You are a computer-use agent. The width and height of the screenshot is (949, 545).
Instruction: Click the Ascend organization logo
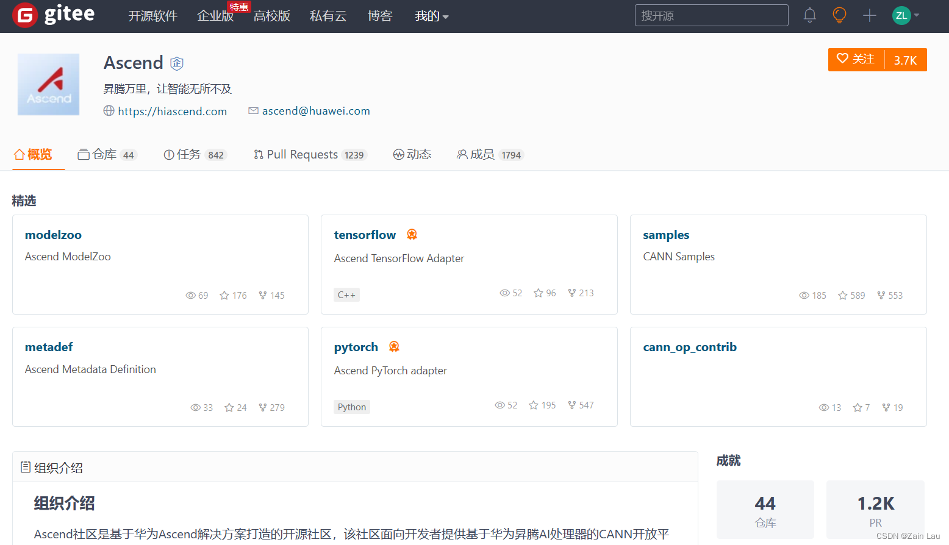[x=49, y=85]
